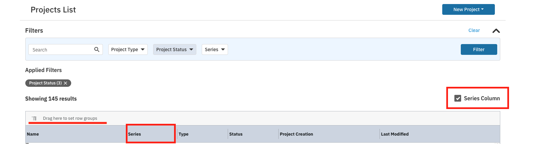
Task: Open the Project Type dropdown
Action: pyautogui.click(x=128, y=49)
